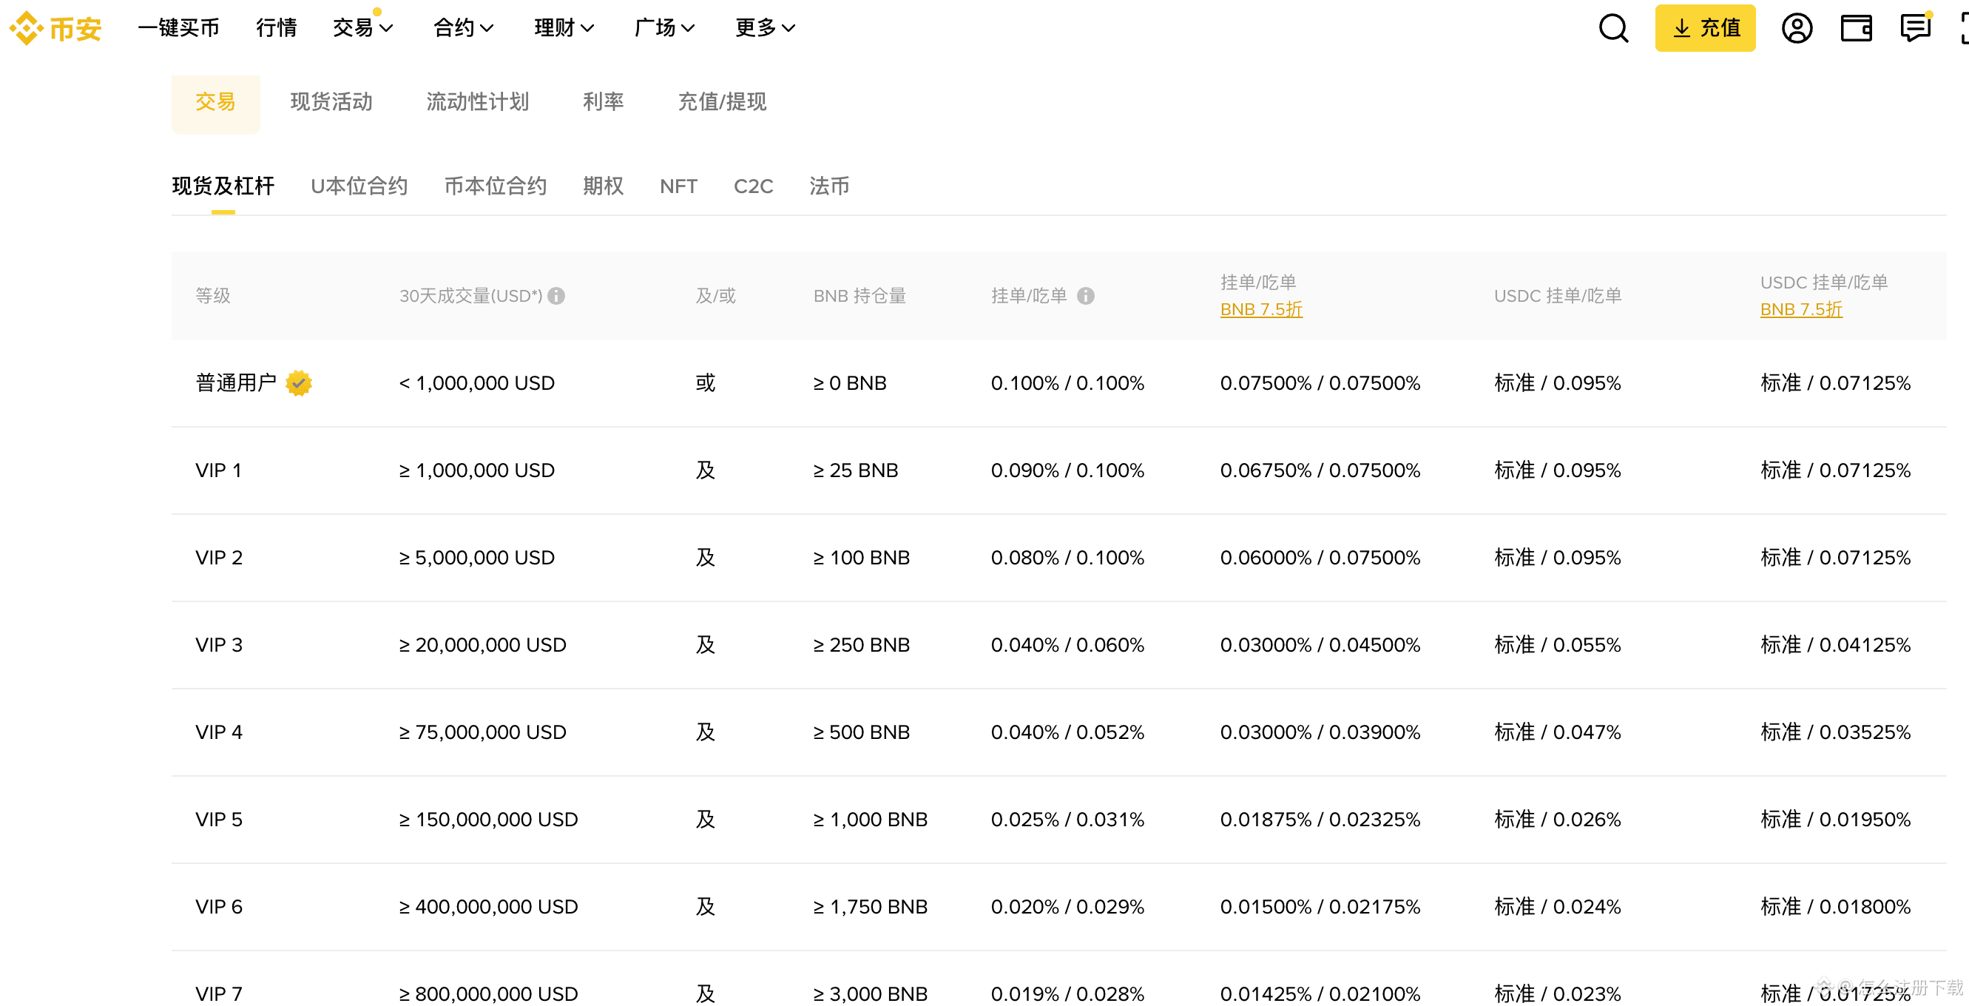Screen dimensions: 1969x1006
Task: Click the USDC BNB 7.5折 link
Action: (x=1801, y=309)
